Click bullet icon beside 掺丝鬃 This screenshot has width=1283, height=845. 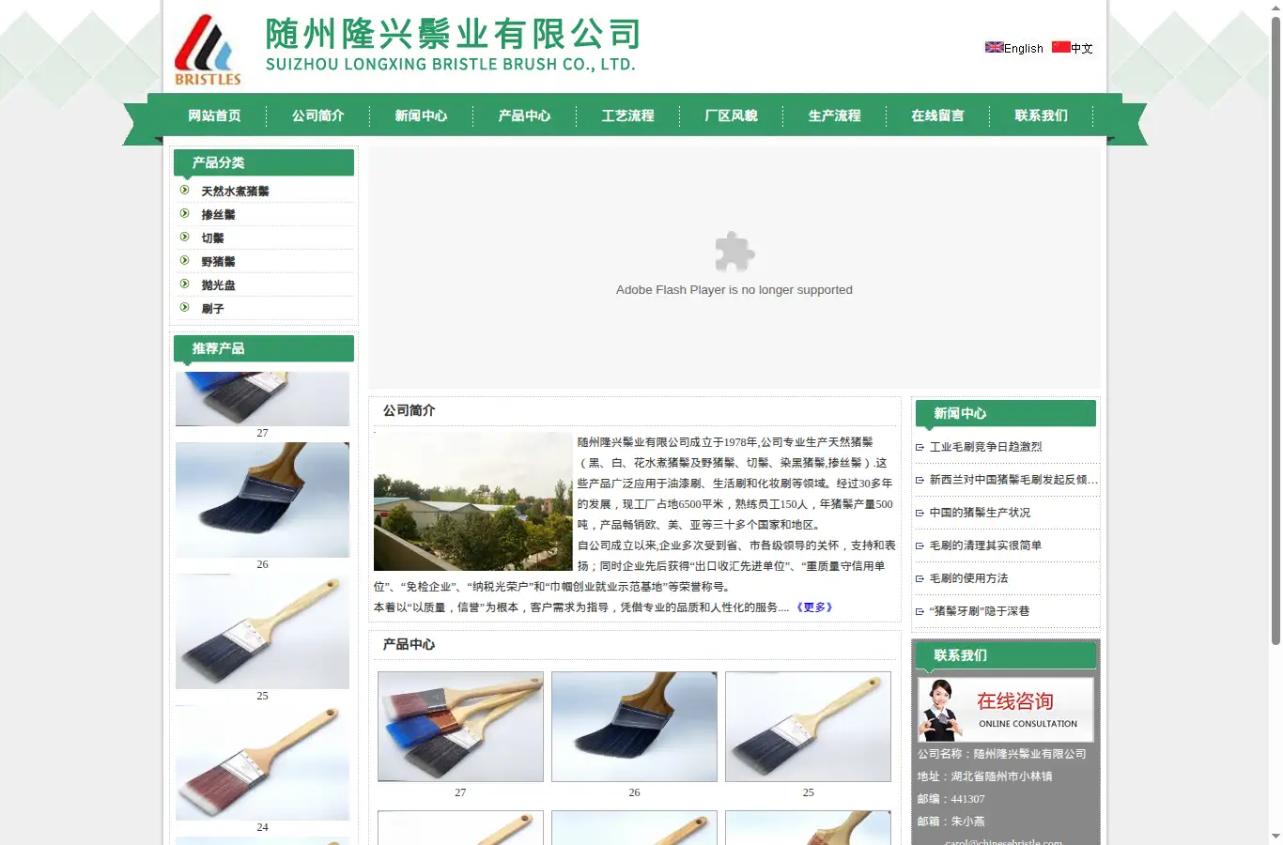tap(185, 213)
